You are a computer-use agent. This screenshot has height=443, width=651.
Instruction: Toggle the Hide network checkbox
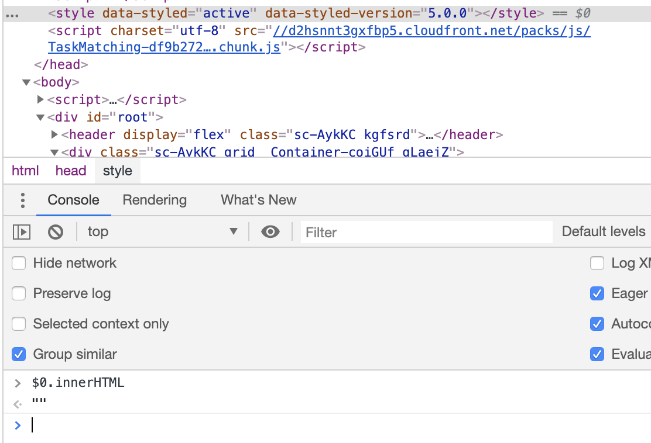(19, 263)
